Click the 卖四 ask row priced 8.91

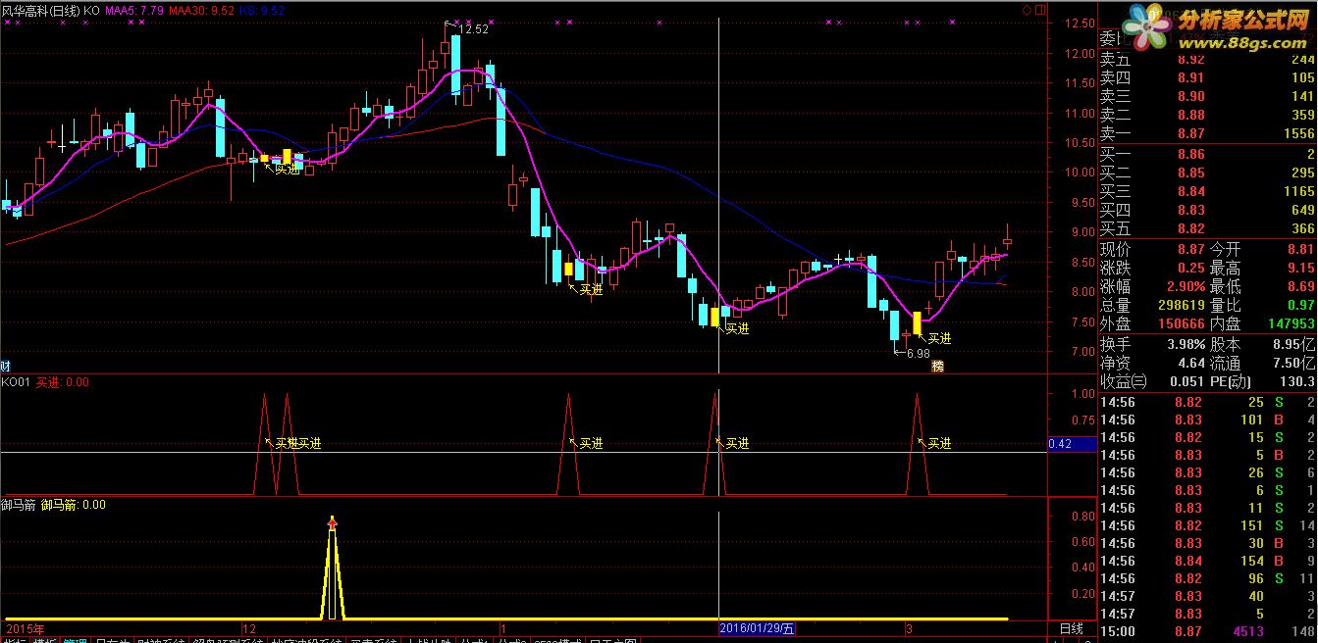pyautogui.click(x=1206, y=77)
